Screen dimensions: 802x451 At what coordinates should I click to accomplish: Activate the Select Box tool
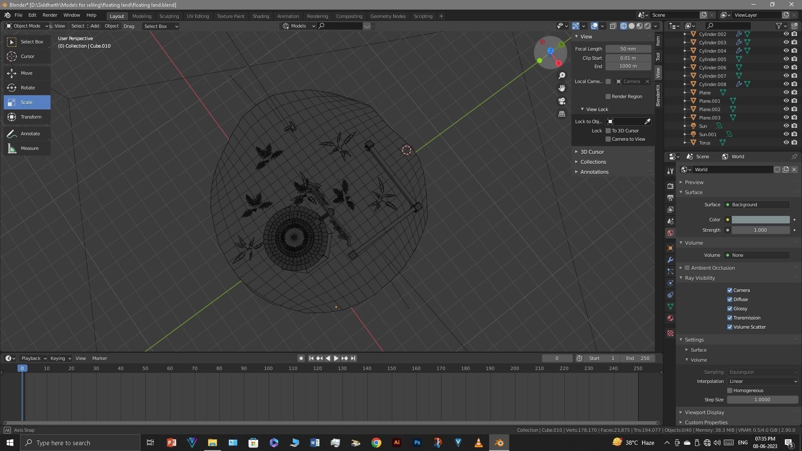click(x=27, y=42)
